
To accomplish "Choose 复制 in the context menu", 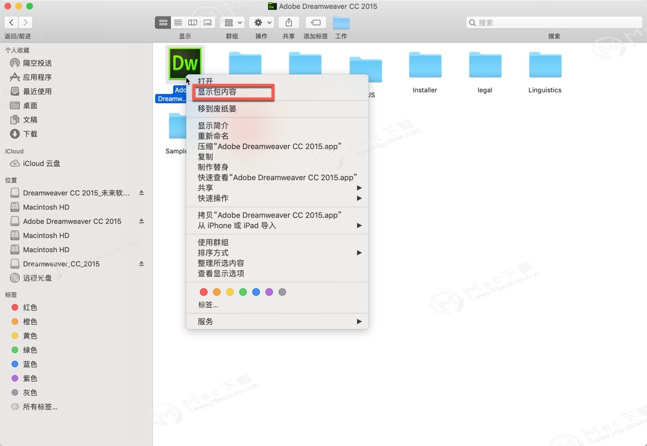I will point(277,157).
